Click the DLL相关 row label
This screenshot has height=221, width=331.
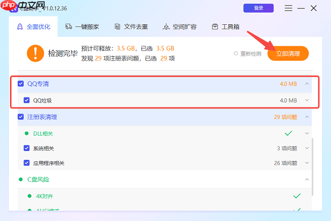43,133
